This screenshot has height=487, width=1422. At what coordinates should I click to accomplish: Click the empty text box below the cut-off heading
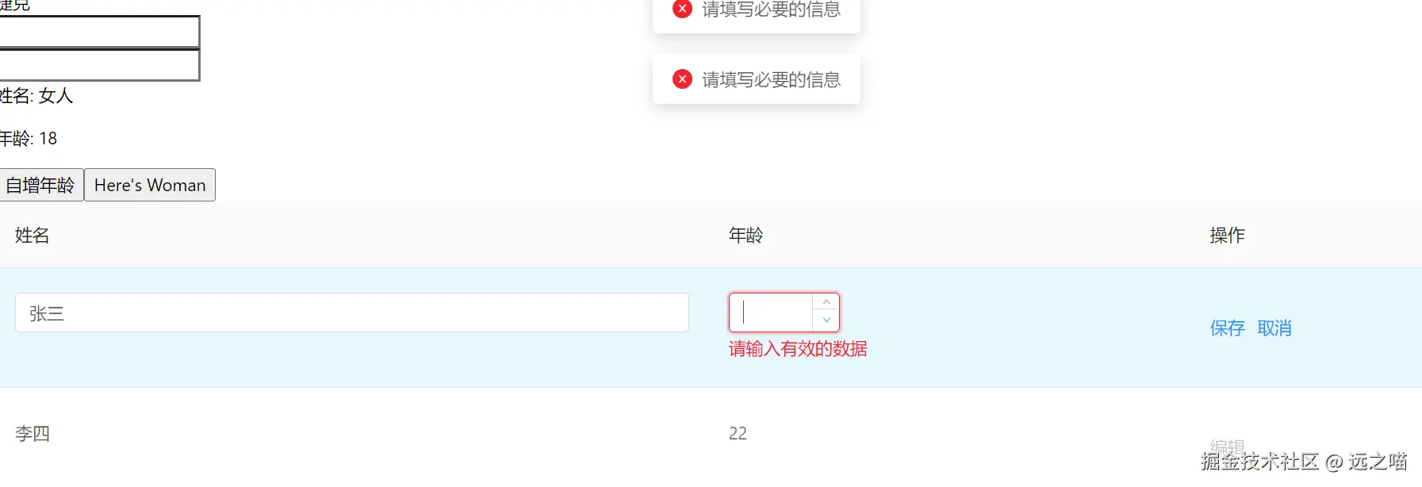coord(99,32)
